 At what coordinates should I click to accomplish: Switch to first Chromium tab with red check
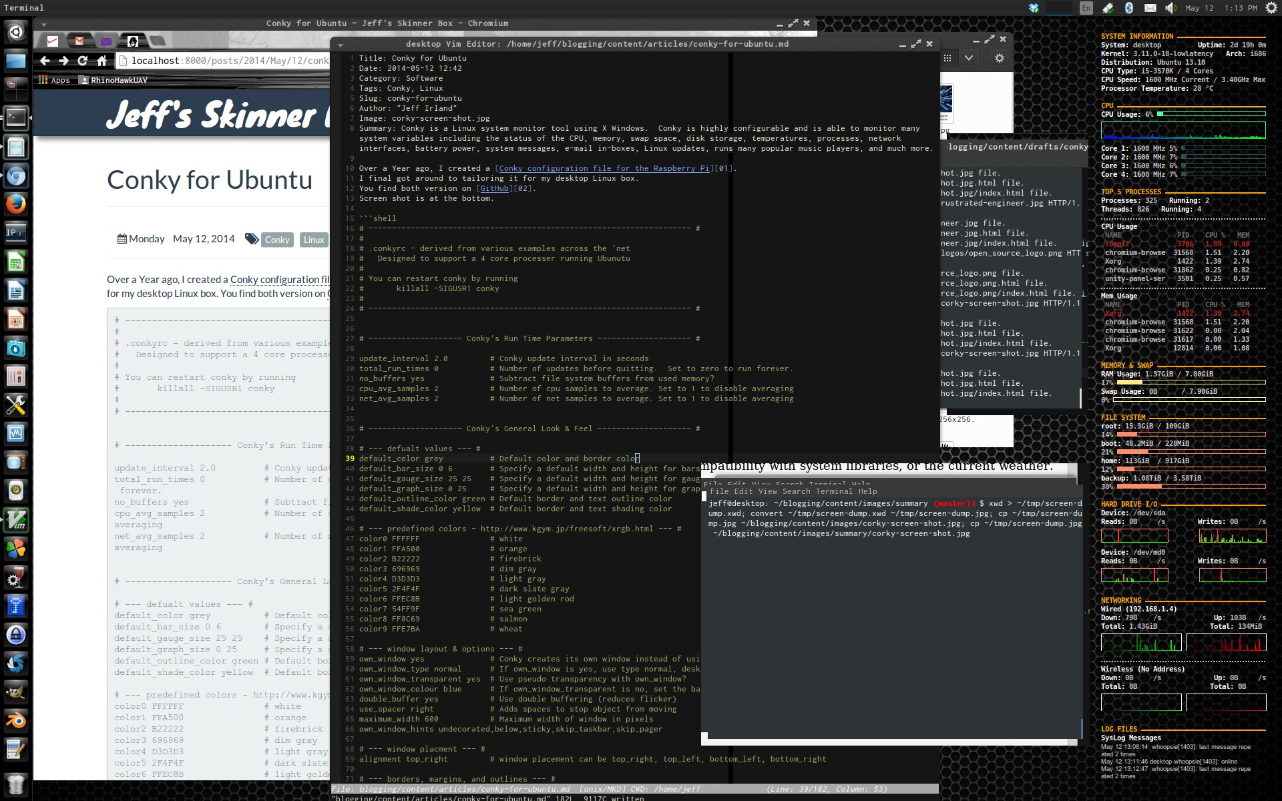[x=53, y=41]
